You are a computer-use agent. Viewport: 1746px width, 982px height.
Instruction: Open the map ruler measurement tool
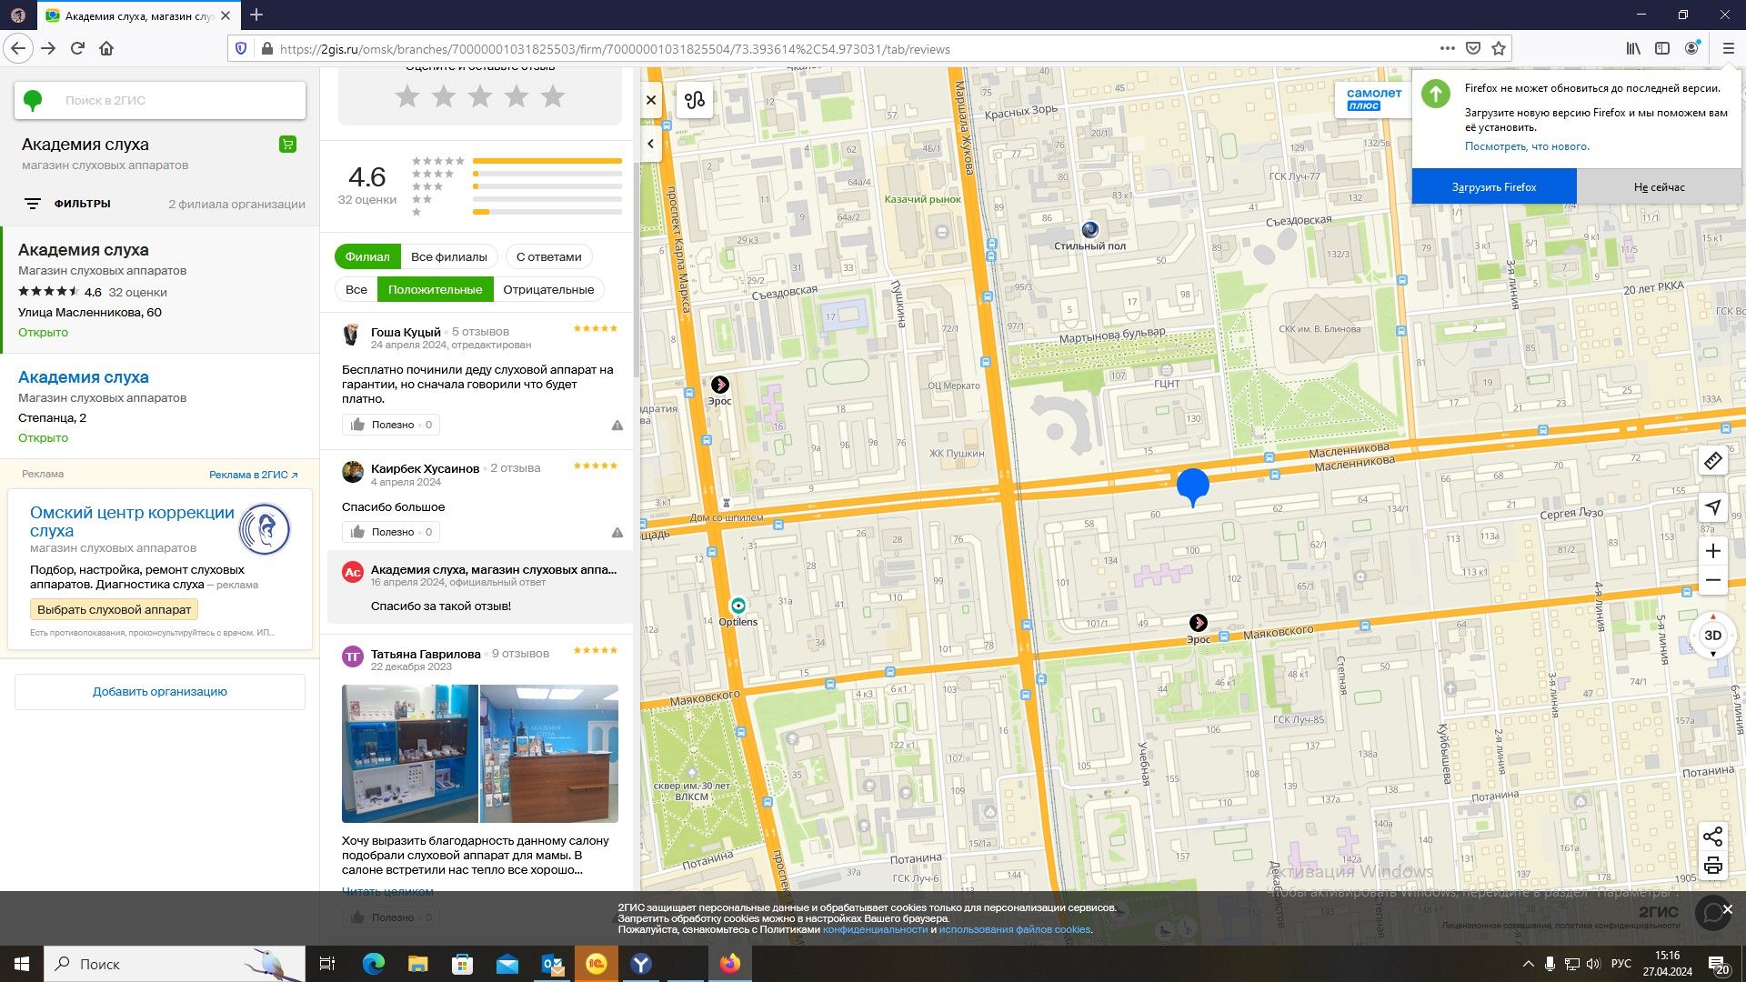[1712, 462]
